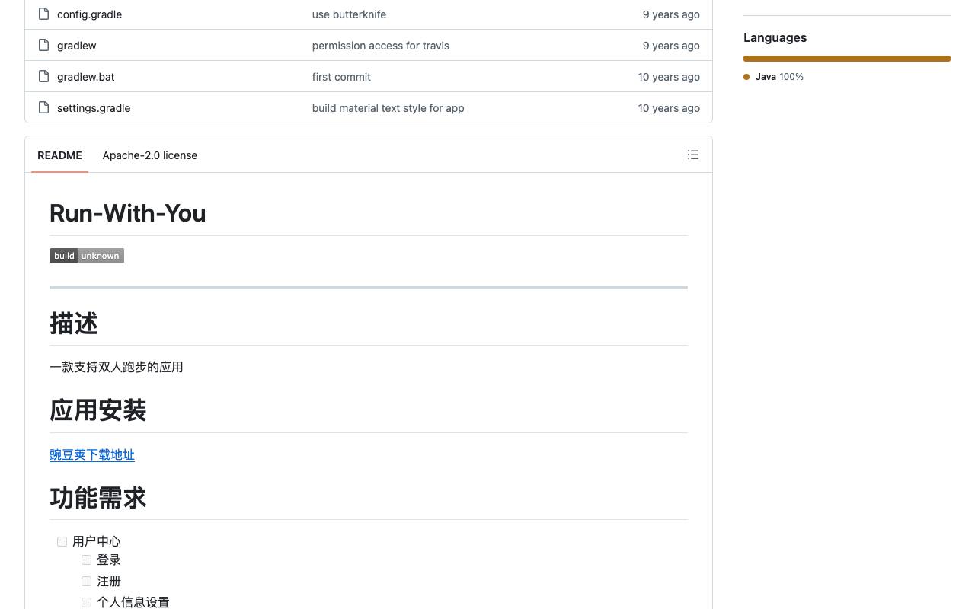Click the file icon beside config.gradle
Image resolution: width=975 pixels, height=609 pixels.
(x=44, y=14)
